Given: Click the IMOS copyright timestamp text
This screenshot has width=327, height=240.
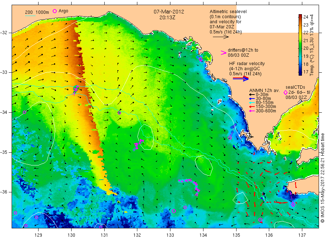Looking at the screenshot, I should tap(323, 178).
